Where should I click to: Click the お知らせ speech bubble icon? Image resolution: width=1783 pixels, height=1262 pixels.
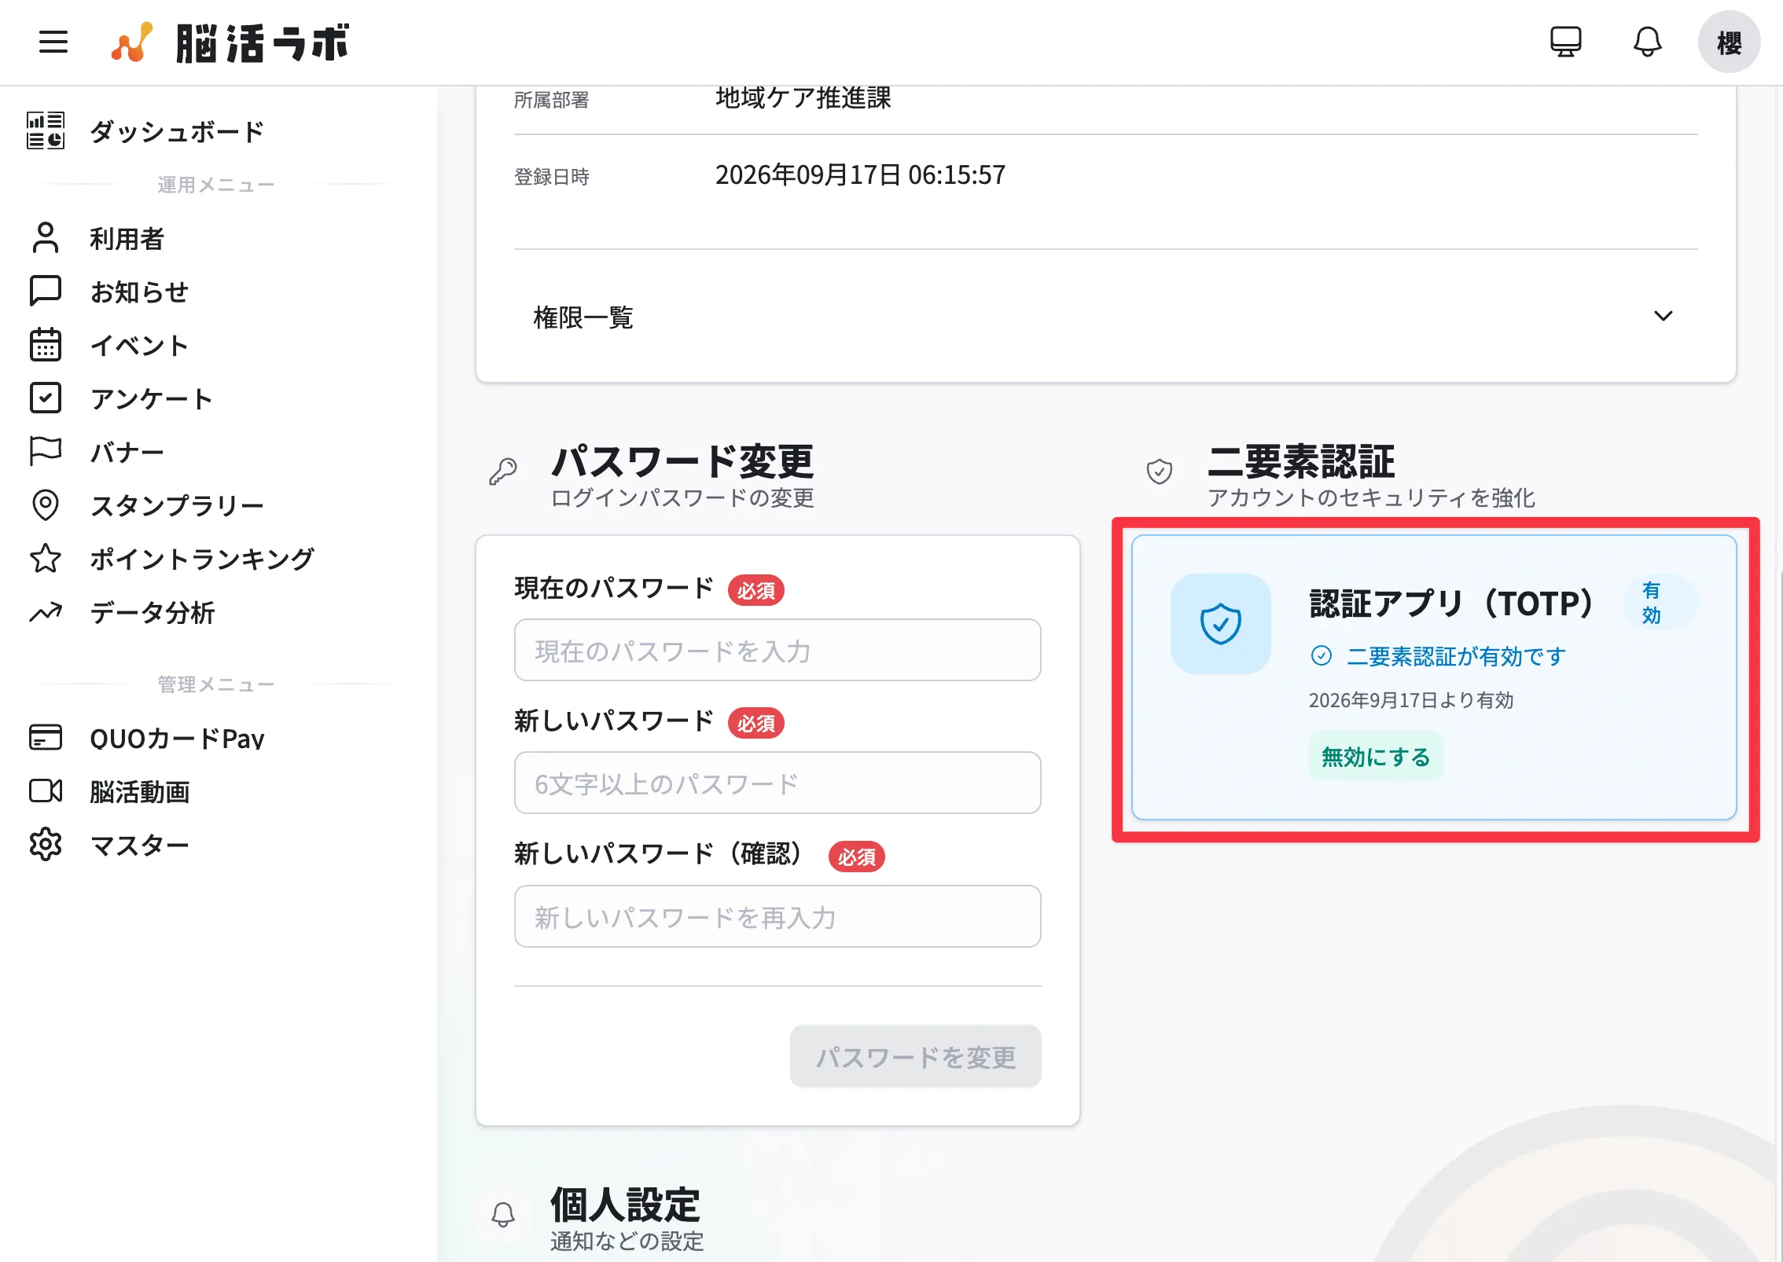click(46, 291)
